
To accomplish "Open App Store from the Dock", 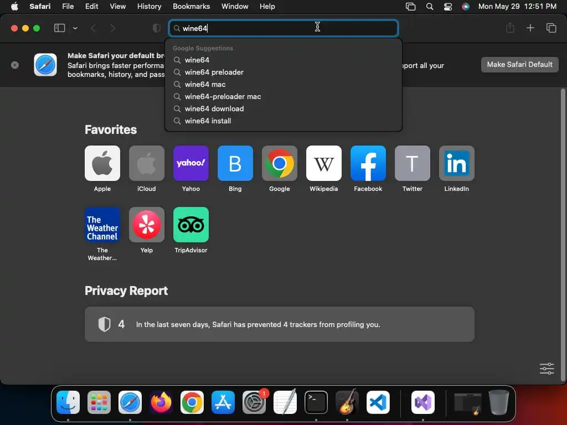I will [223, 402].
